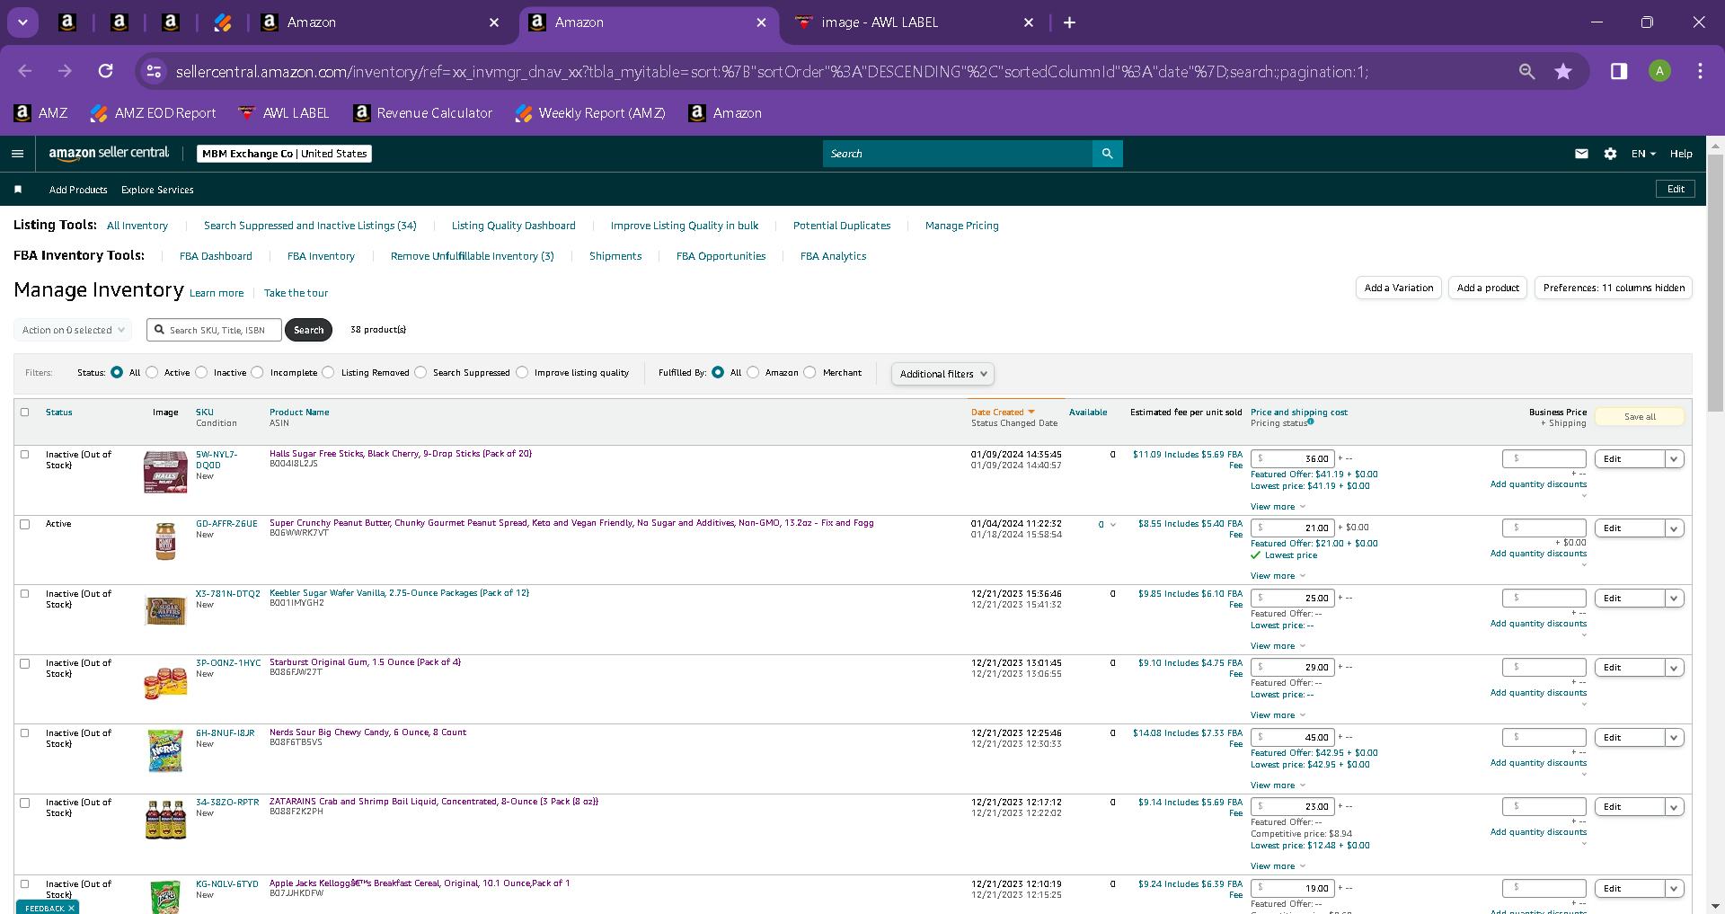This screenshot has width=1725, height=914.
Task: Expand View more for Starburst Original Gum row
Action: (1278, 715)
